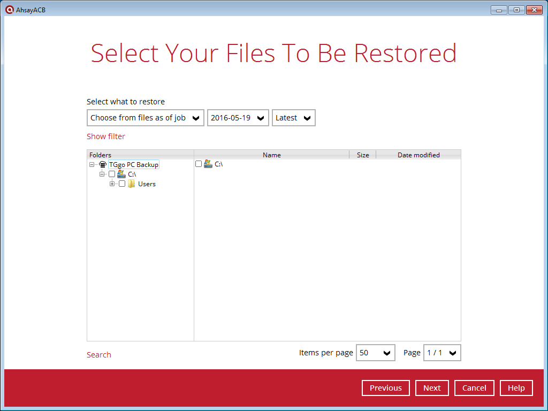Click the C:\ drive icon in folder tree
The image size is (548, 411).
[121, 174]
